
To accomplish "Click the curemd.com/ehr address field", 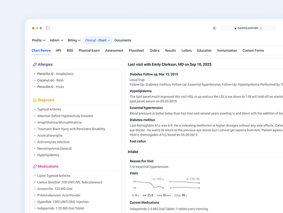I will pyautogui.click(x=248, y=28).
